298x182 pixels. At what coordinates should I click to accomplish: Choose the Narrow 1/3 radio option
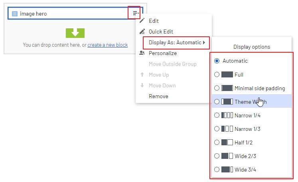click(217, 129)
